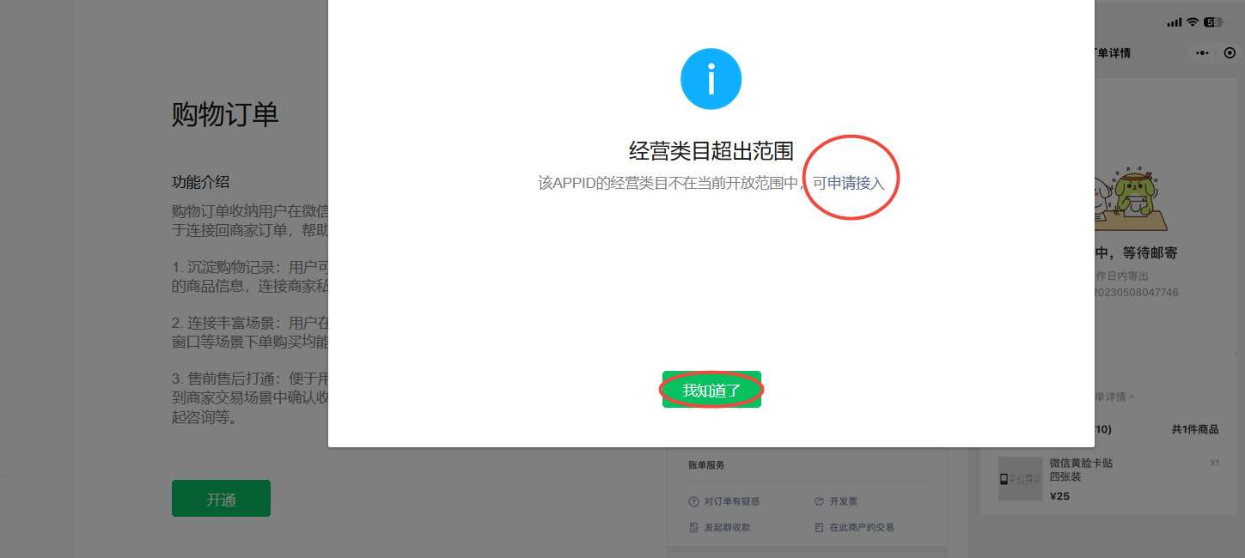Viewport: 1245px width, 558px height.
Task: Click the 微信黄脸卡贴 product thumbnail
Action: click(1020, 479)
